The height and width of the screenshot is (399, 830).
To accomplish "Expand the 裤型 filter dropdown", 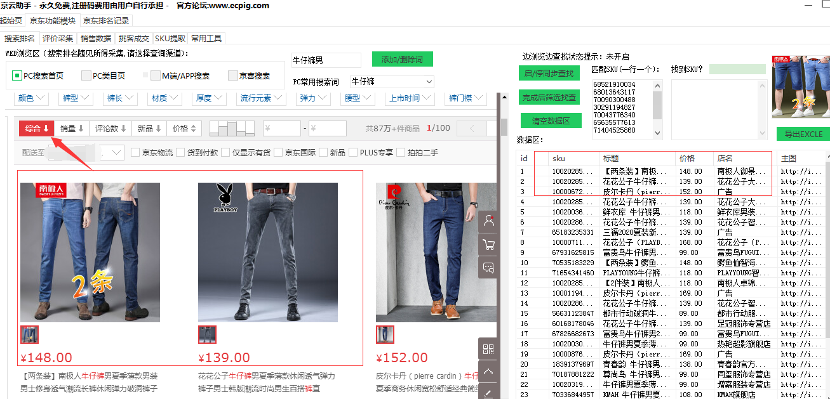I will click(x=76, y=98).
